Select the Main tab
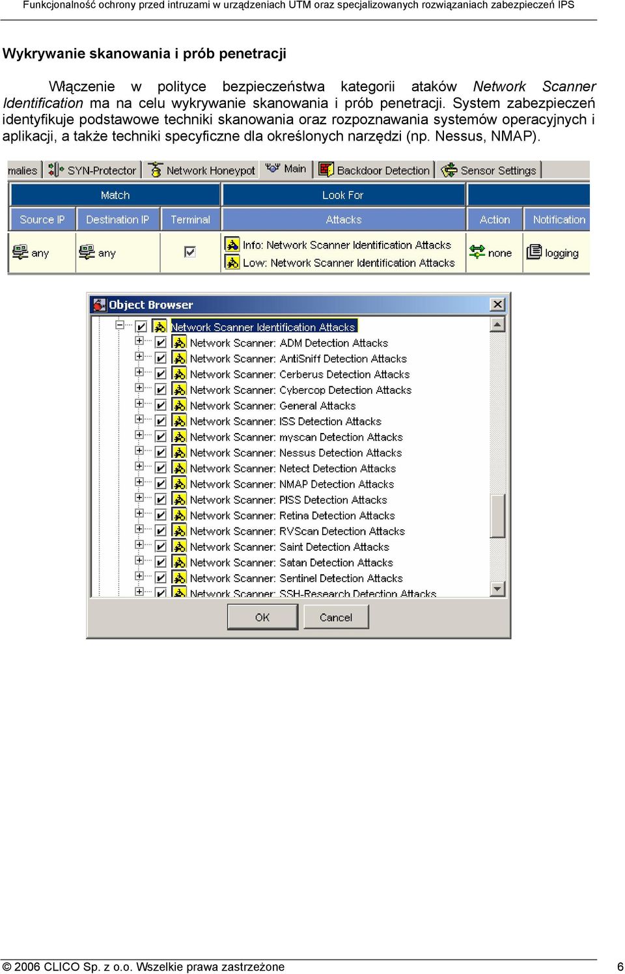 [x=286, y=169]
